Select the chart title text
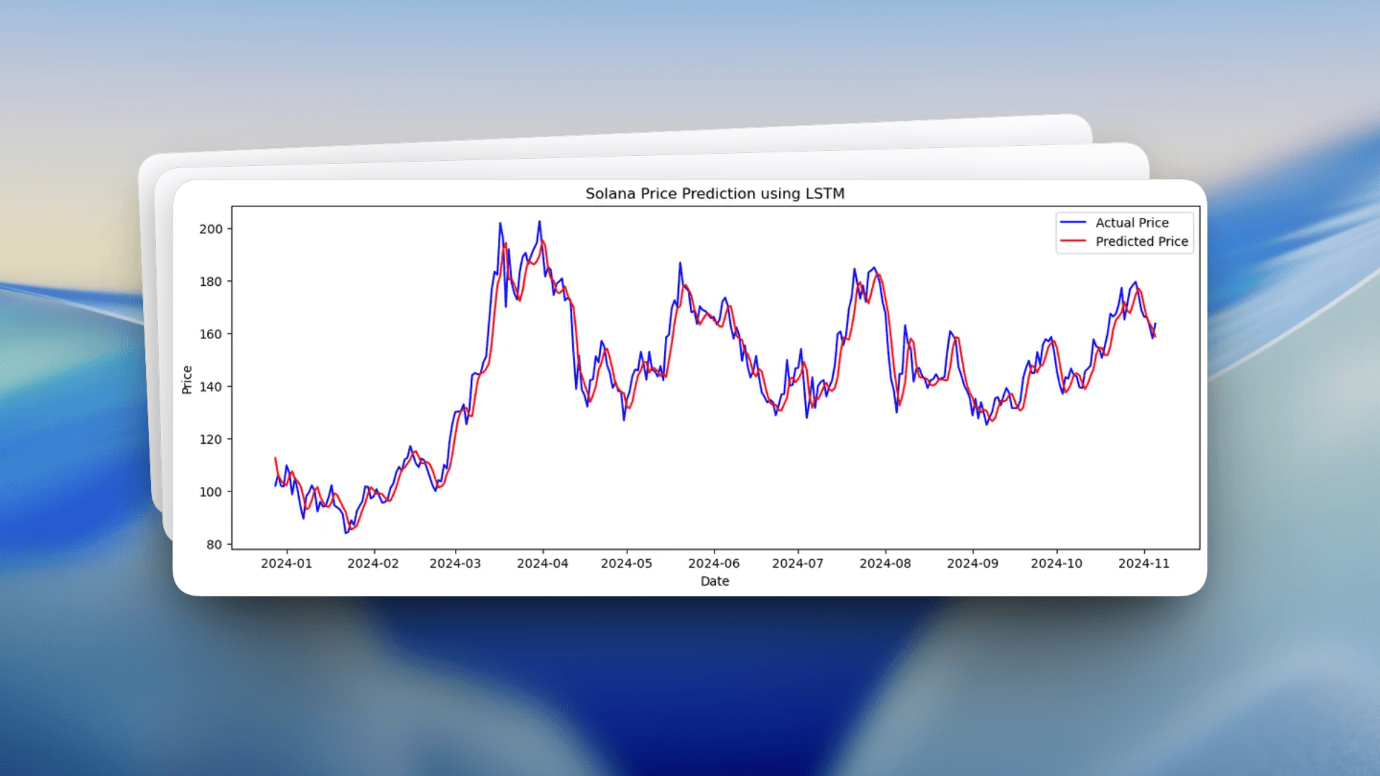1380x776 pixels. coord(714,193)
